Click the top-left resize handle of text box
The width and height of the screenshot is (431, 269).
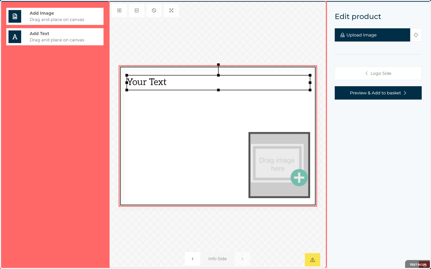point(127,75)
